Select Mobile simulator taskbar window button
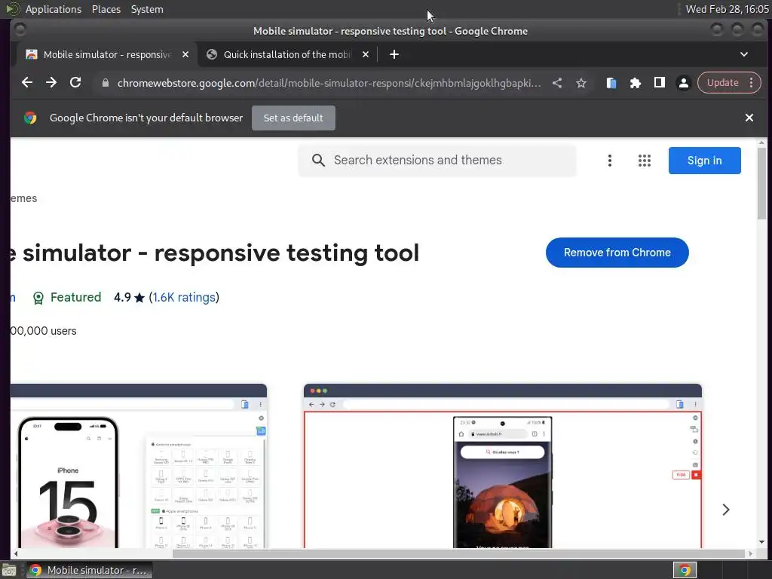Image resolution: width=772 pixels, height=579 pixels. (89, 570)
